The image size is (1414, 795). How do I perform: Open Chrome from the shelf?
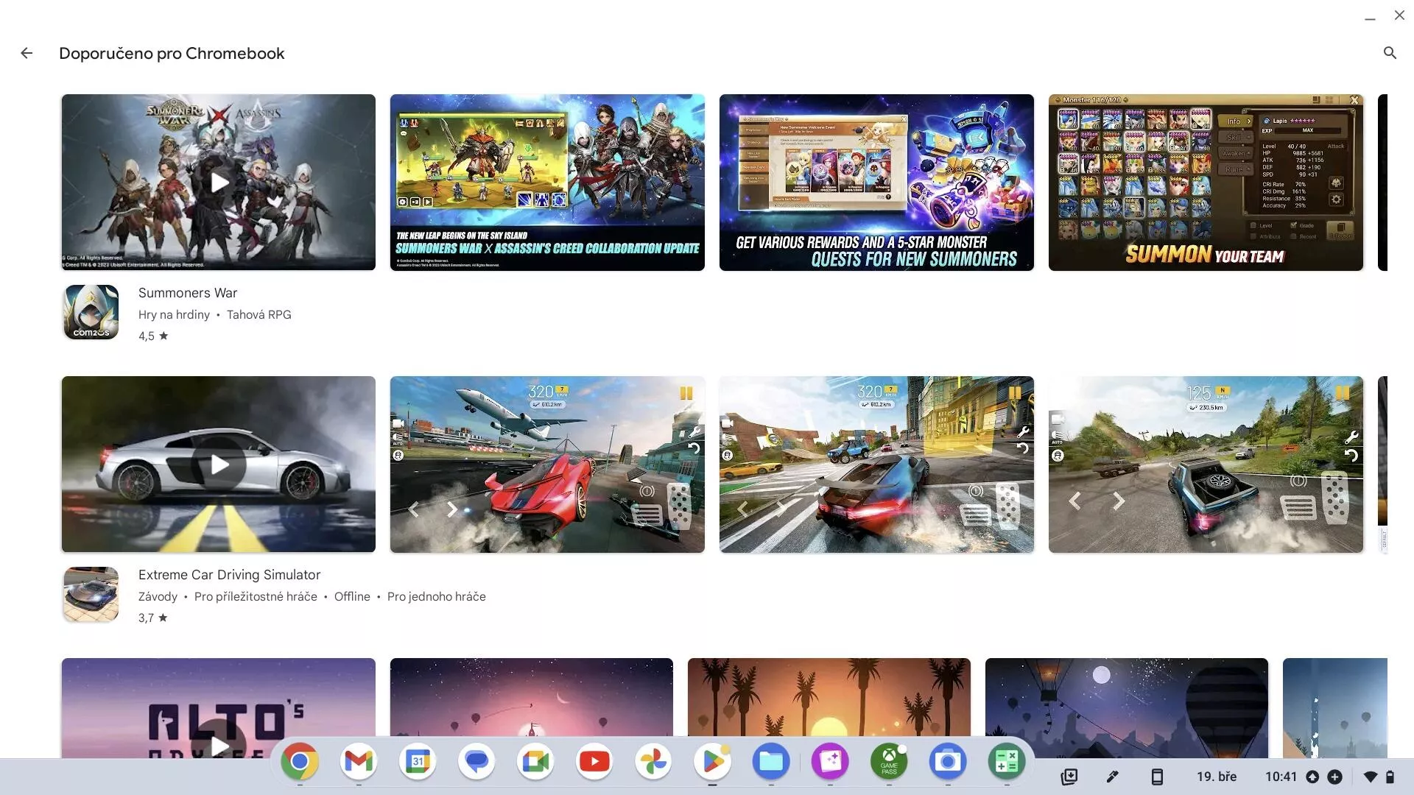pyautogui.click(x=300, y=761)
